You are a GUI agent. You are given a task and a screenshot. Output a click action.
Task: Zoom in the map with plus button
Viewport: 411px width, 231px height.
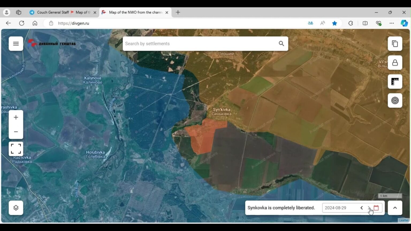coord(16,117)
